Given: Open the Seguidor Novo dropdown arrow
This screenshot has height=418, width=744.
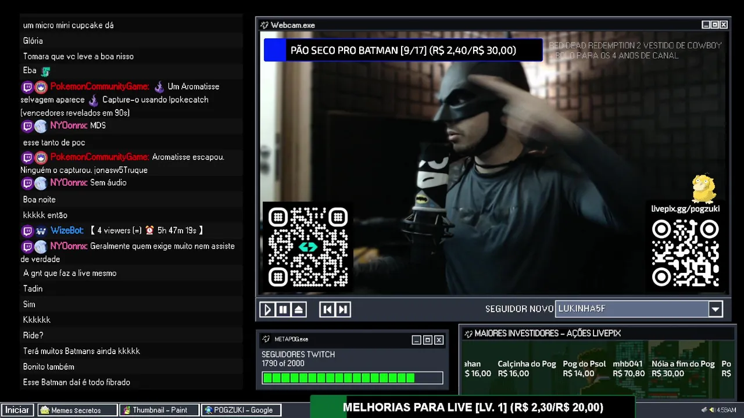Looking at the screenshot, I should coord(716,309).
